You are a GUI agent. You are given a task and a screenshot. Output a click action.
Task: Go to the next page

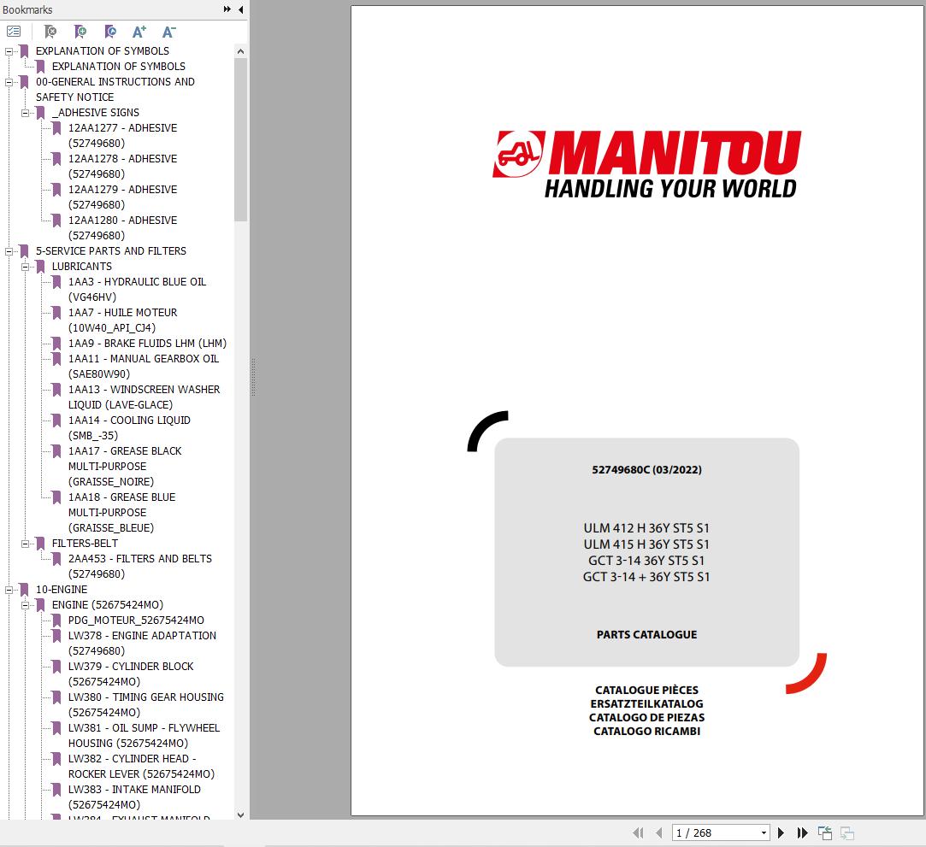tap(781, 832)
